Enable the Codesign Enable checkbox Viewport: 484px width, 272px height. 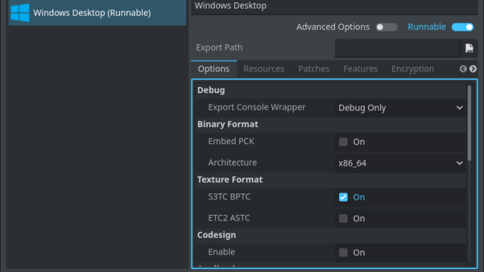343,252
